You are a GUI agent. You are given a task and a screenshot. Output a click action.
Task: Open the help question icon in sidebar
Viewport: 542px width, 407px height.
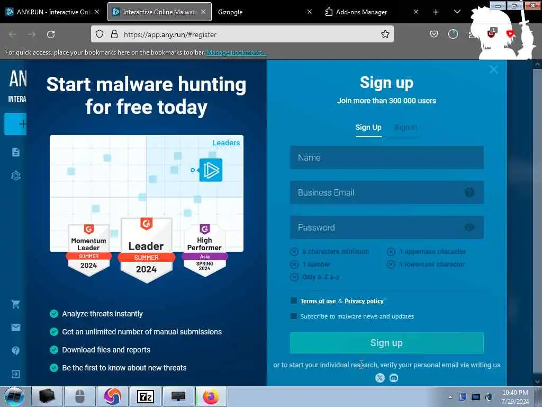(15, 351)
